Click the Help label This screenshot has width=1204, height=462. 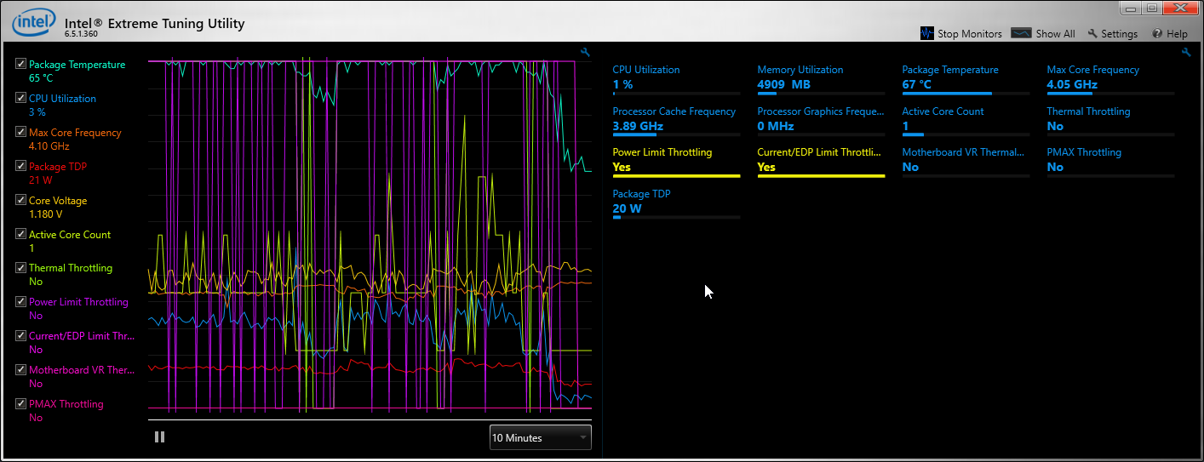click(x=1177, y=34)
